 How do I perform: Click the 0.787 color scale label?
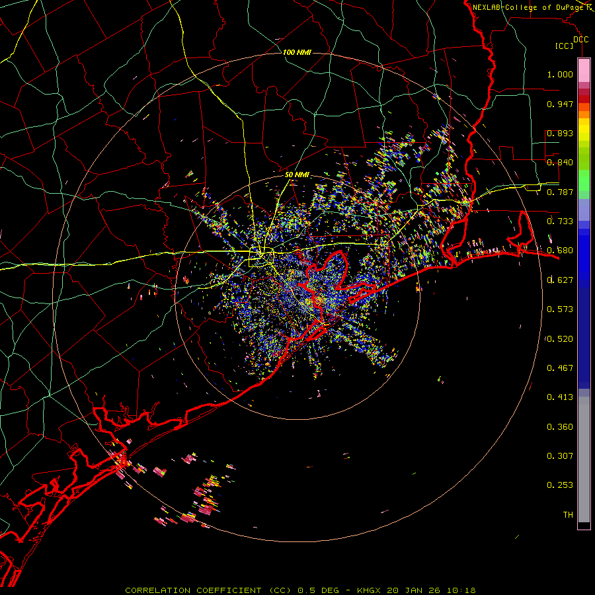[560, 192]
